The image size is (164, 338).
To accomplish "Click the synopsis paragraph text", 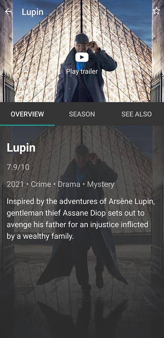I will click(x=81, y=219).
